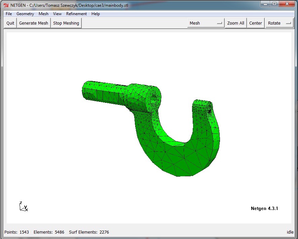Viewport: 298px width, 239px height.
Task: Open the Geometry menu
Action: pyautogui.click(x=25, y=14)
